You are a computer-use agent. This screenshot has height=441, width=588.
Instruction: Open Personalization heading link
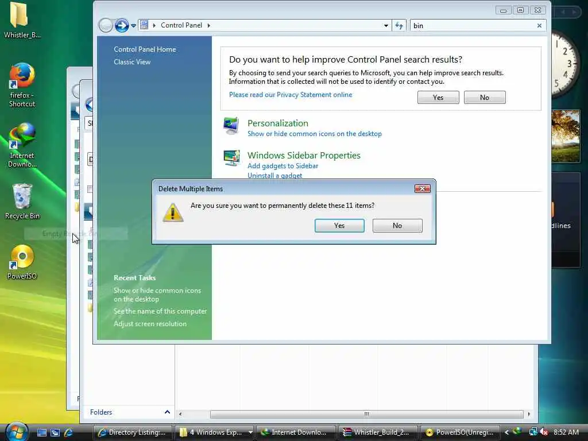coord(277,123)
